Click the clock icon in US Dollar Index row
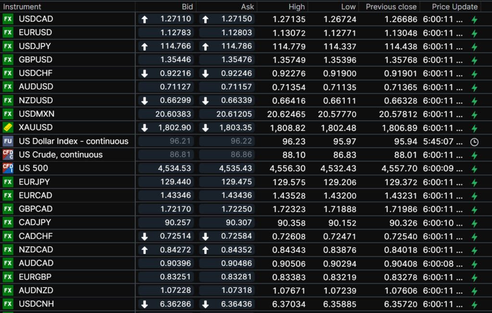The height and width of the screenshot is (313, 492). pos(474,142)
